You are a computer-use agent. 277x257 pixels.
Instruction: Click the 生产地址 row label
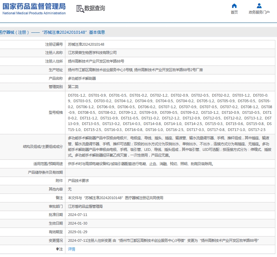pyautogui.click(x=56, y=70)
